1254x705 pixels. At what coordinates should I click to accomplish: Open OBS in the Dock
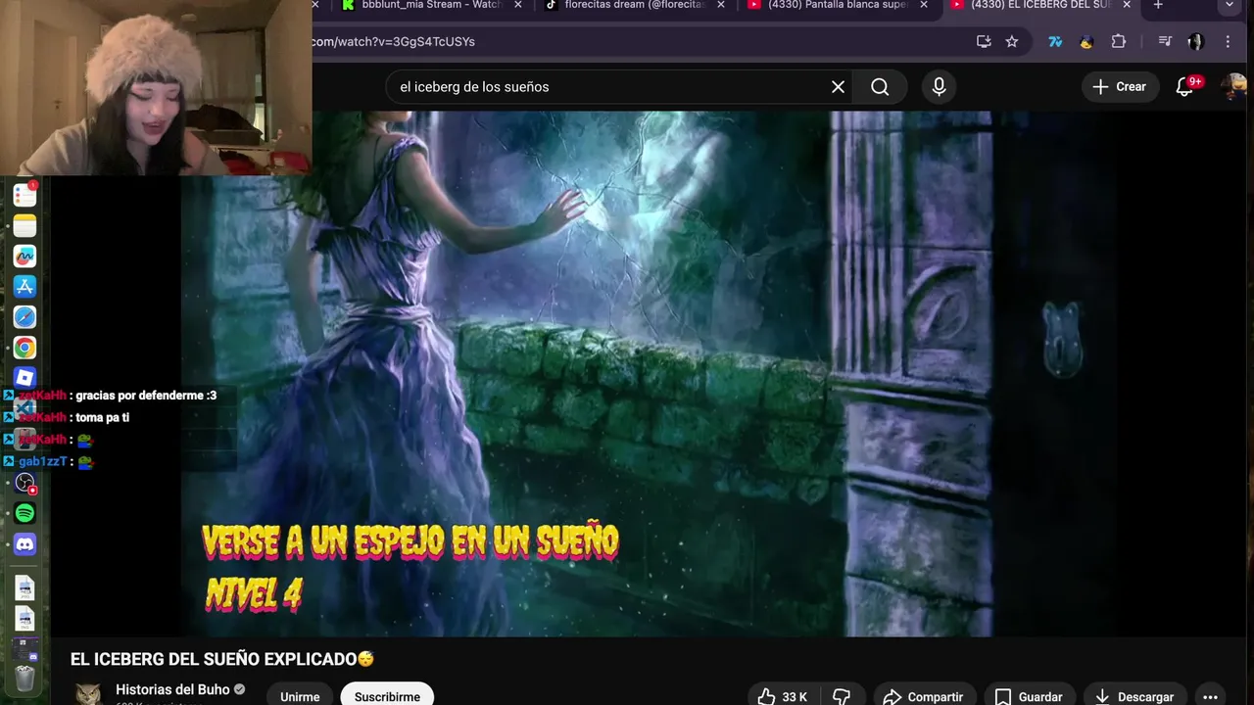24,483
